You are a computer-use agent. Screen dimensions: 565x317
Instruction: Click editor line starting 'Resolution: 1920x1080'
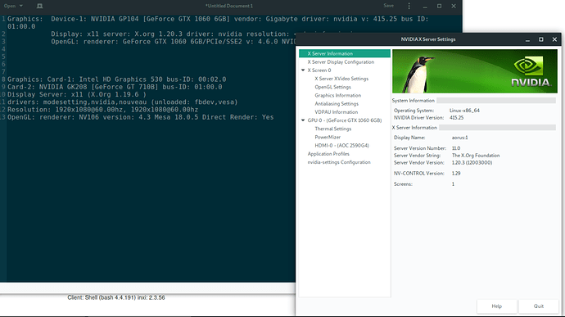click(102, 110)
